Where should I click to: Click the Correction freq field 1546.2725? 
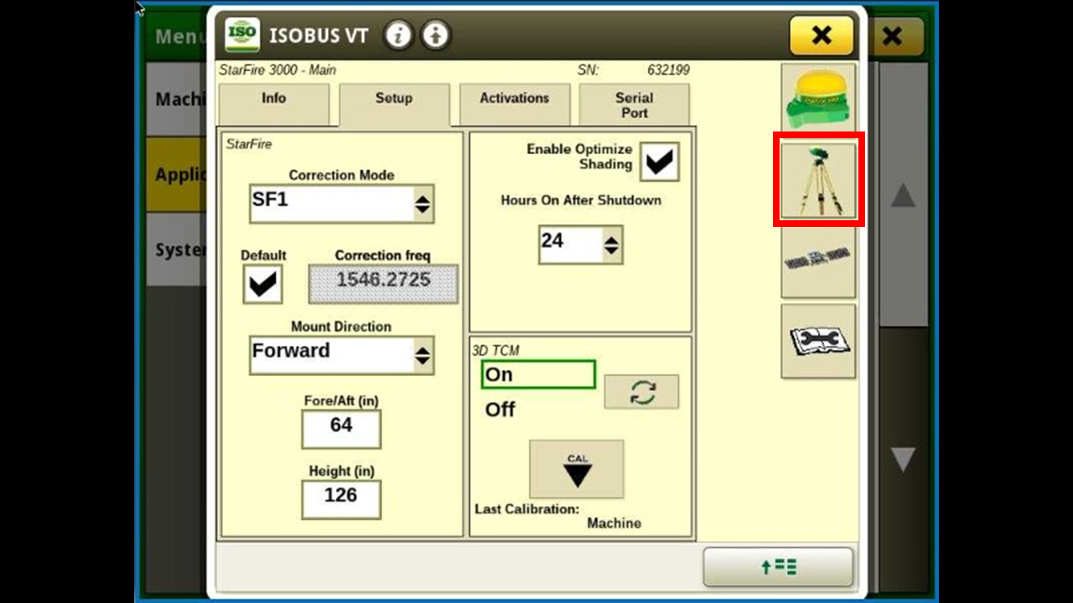383,284
